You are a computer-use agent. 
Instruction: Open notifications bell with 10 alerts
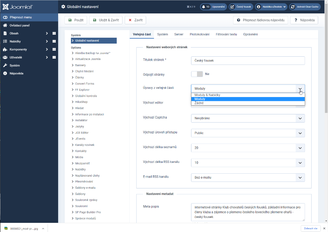[x=204, y=7]
